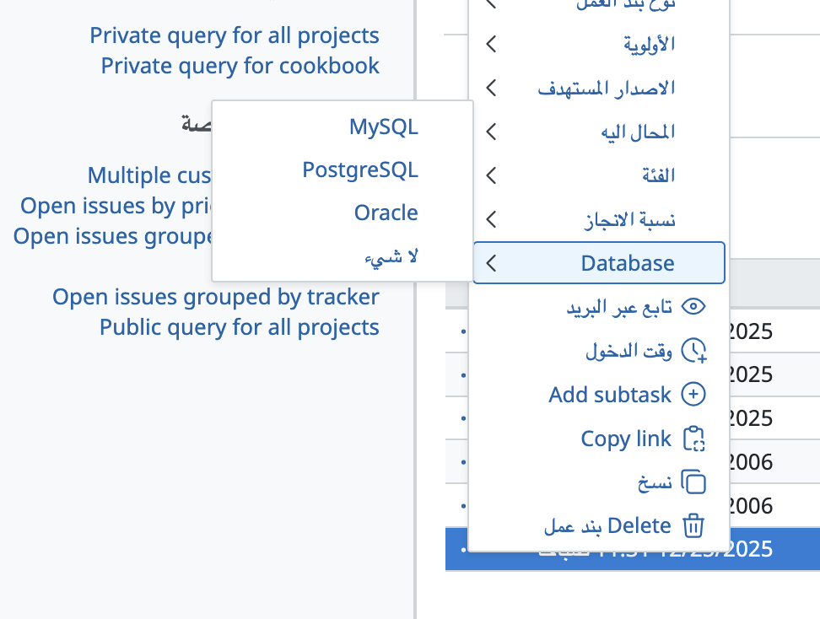Screen dimensions: 820x619
Task: Open Public query for all projects
Action: [x=240, y=326]
